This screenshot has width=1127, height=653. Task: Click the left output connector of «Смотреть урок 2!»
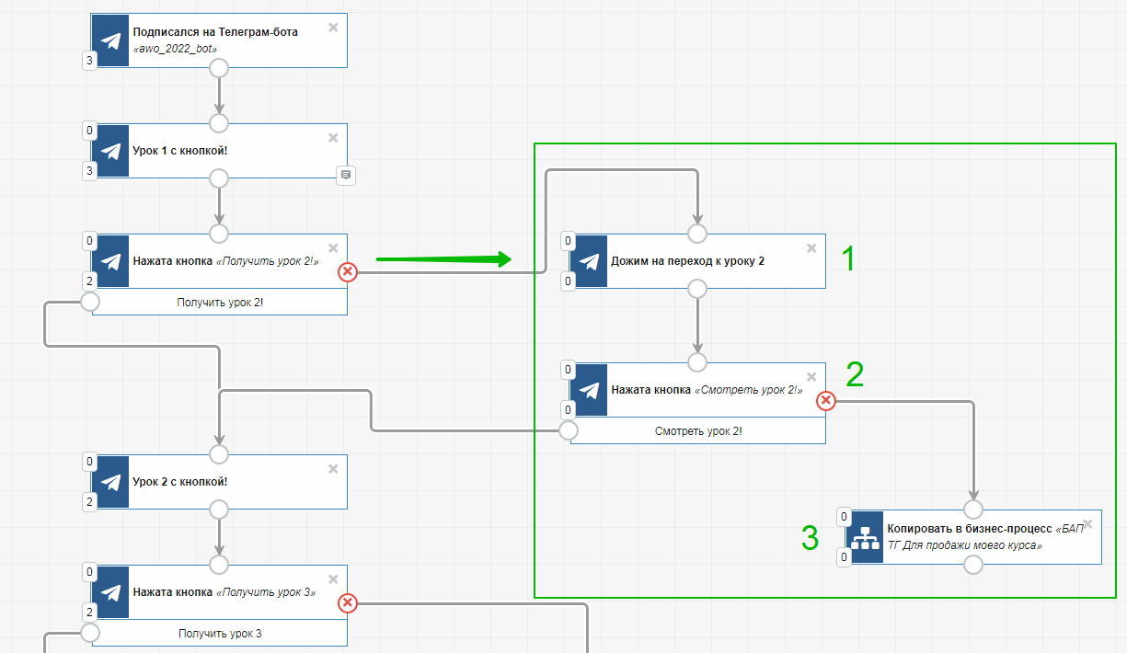pyautogui.click(x=569, y=430)
